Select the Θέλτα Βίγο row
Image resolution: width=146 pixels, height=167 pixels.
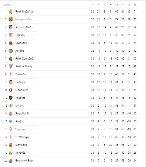click(71, 137)
